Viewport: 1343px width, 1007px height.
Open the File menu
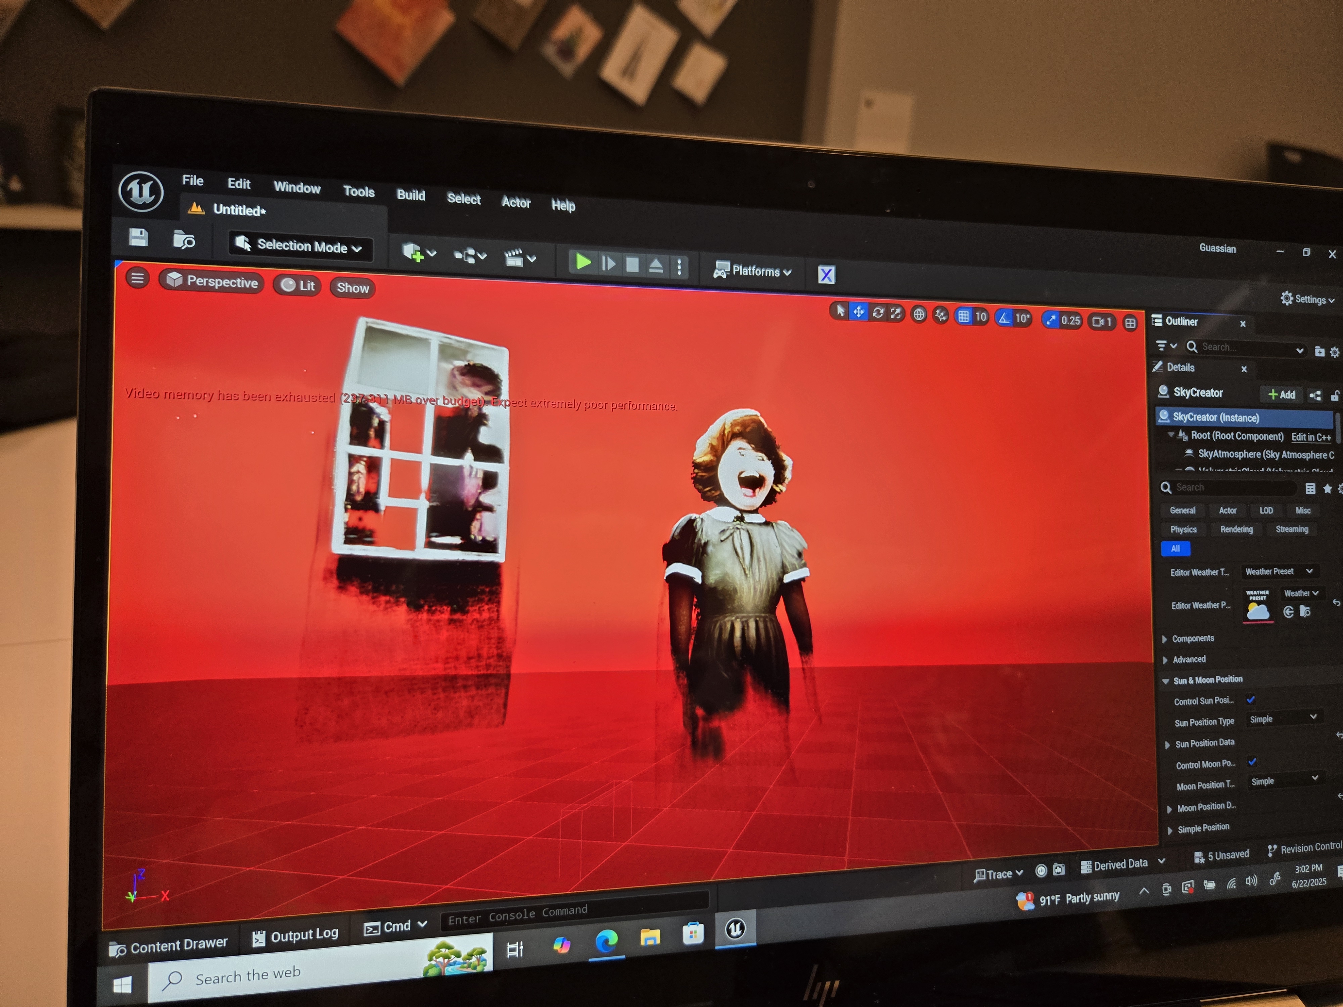(192, 180)
